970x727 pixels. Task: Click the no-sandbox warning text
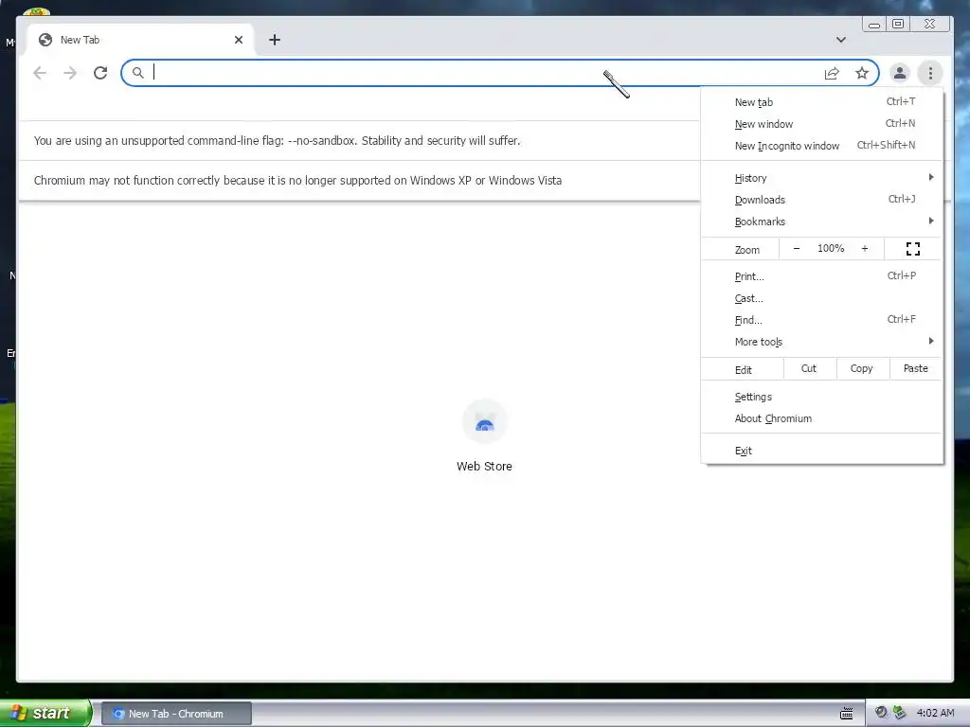[x=278, y=140]
